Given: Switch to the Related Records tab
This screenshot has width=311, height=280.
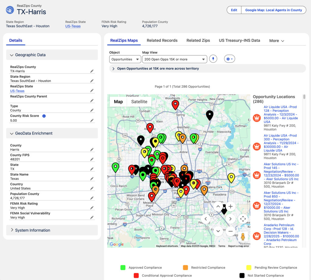Looking at the screenshot, I should [162, 40].
